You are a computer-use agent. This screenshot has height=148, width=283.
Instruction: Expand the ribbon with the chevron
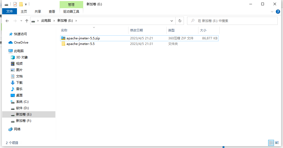coord(272,12)
